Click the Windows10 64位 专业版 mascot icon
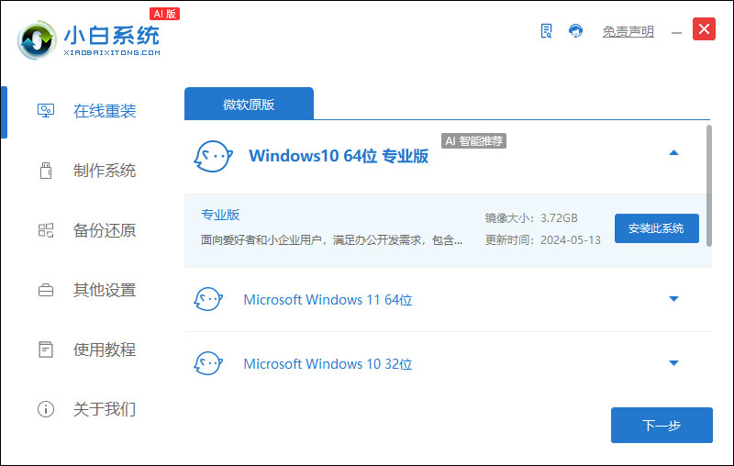Viewport: 734px width, 466px height. (x=213, y=156)
